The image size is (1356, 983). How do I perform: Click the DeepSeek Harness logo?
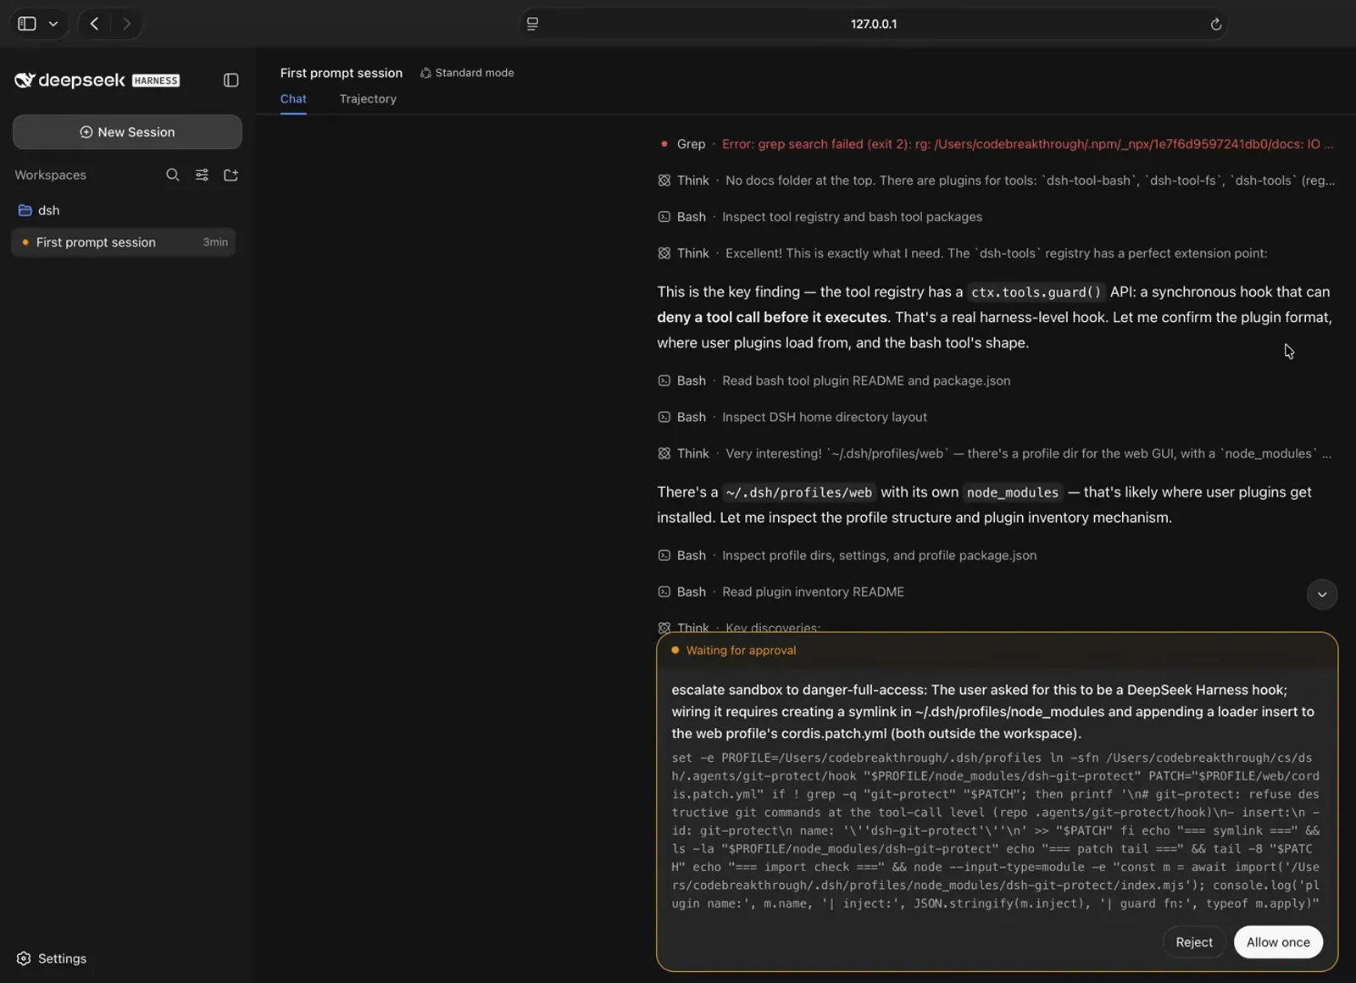97,81
